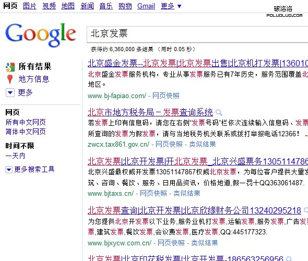Click the magnifier icon beside 北京印花税发票 result

289,258
